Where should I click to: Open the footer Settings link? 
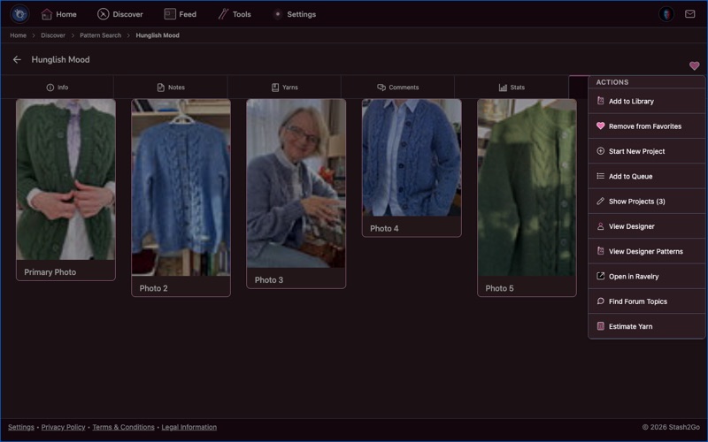pyautogui.click(x=20, y=427)
